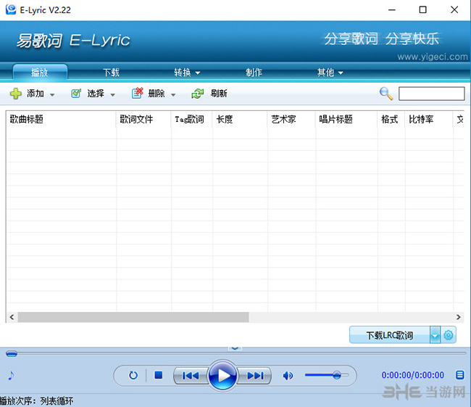Expand the 下载LRC歌词 button dropdown arrow
The height and width of the screenshot is (407, 471).
point(435,334)
